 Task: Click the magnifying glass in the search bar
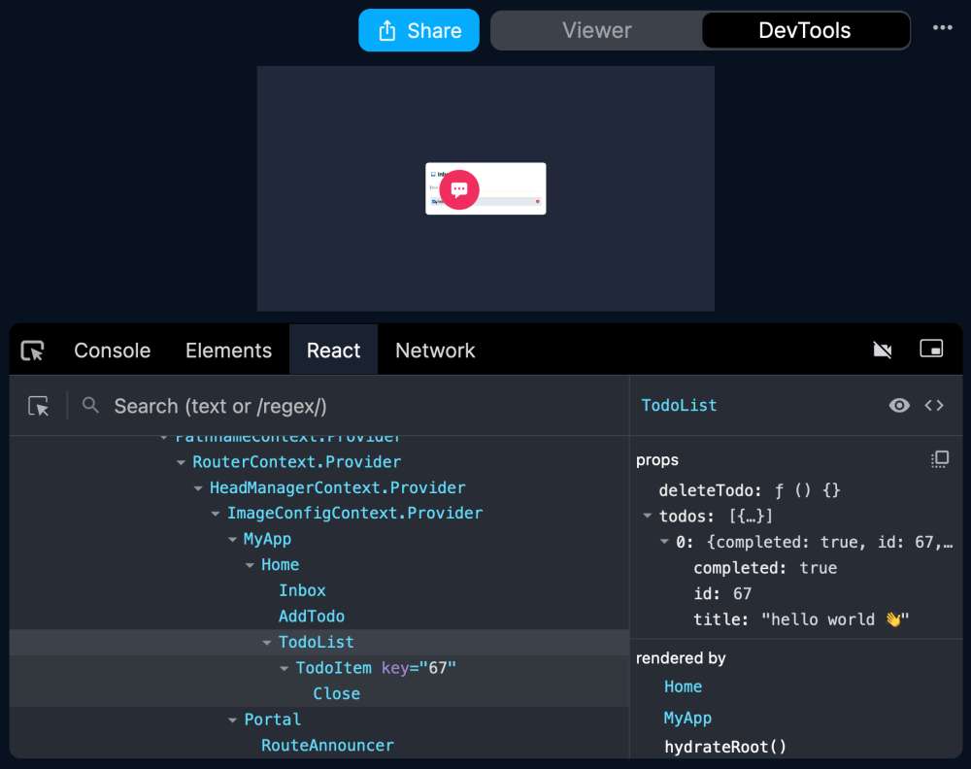coord(90,406)
